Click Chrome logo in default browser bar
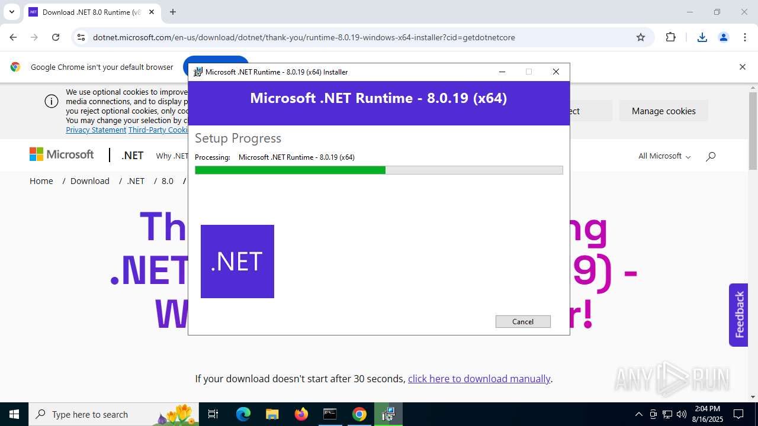The height and width of the screenshot is (426, 758). pyautogui.click(x=15, y=67)
